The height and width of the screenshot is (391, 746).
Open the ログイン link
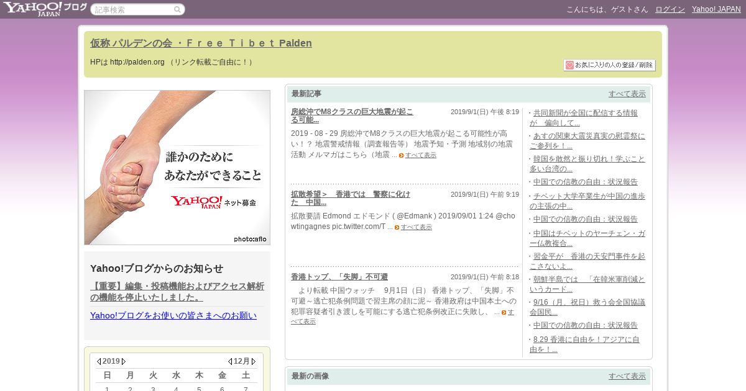click(x=670, y=9)
